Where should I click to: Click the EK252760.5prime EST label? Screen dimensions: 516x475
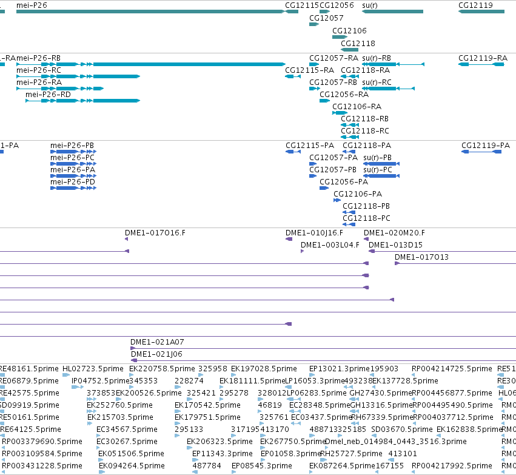pos(120,406)
